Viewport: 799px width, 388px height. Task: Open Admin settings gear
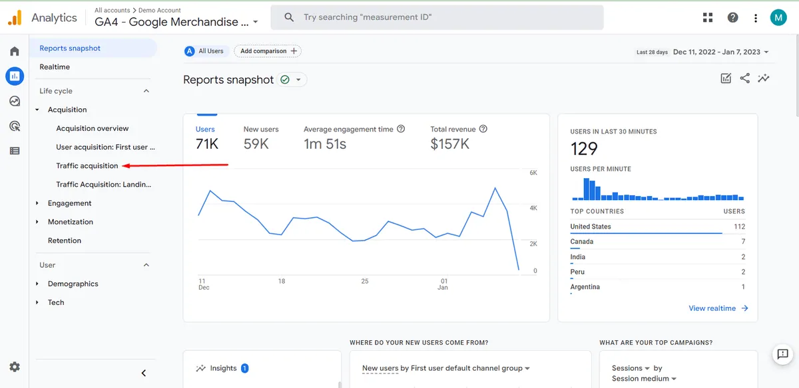pos(15,367)
